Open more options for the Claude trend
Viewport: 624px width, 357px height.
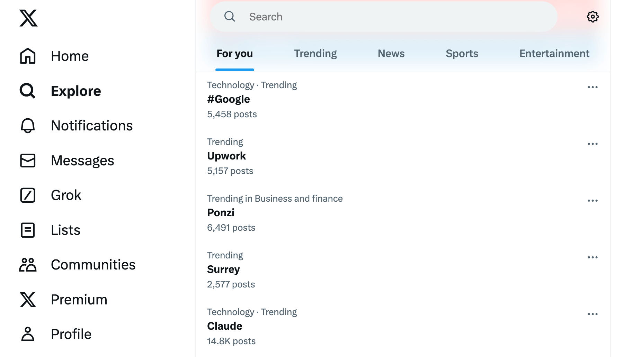(593, 313)
